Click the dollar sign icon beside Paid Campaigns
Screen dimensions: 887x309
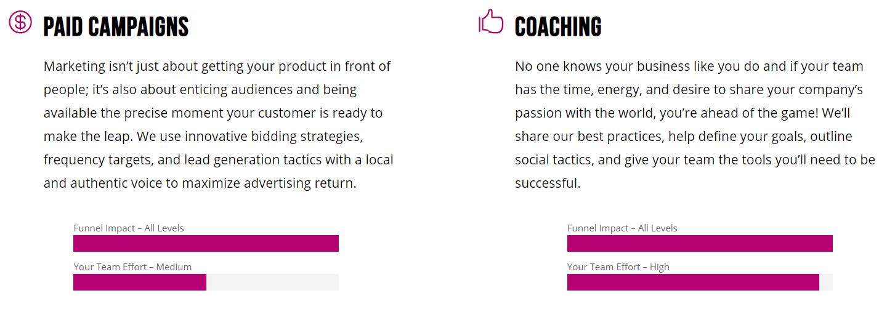[x=20, y=22]
